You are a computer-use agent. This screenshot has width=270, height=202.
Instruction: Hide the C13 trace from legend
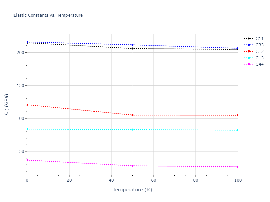pos(259,58)
